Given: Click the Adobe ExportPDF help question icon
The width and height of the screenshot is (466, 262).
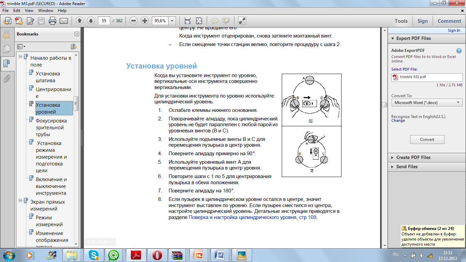Looking at the screenshot, I should click(x=459, y=50).
